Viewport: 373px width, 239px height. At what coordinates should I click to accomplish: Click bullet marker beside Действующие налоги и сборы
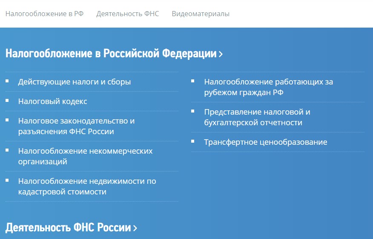coord(7,81)
